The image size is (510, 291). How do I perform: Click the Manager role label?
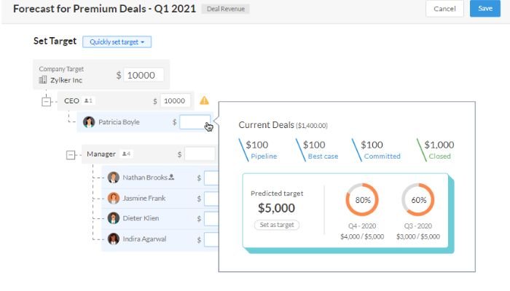(101, 154)
